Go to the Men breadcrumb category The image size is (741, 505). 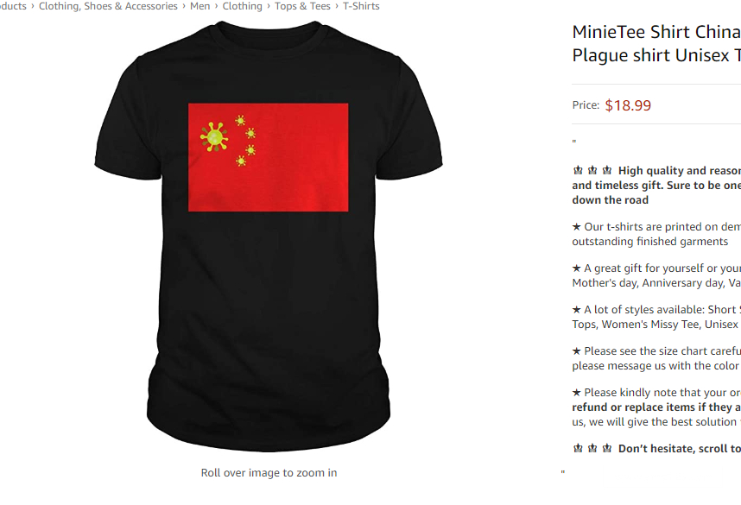(199, 6)
